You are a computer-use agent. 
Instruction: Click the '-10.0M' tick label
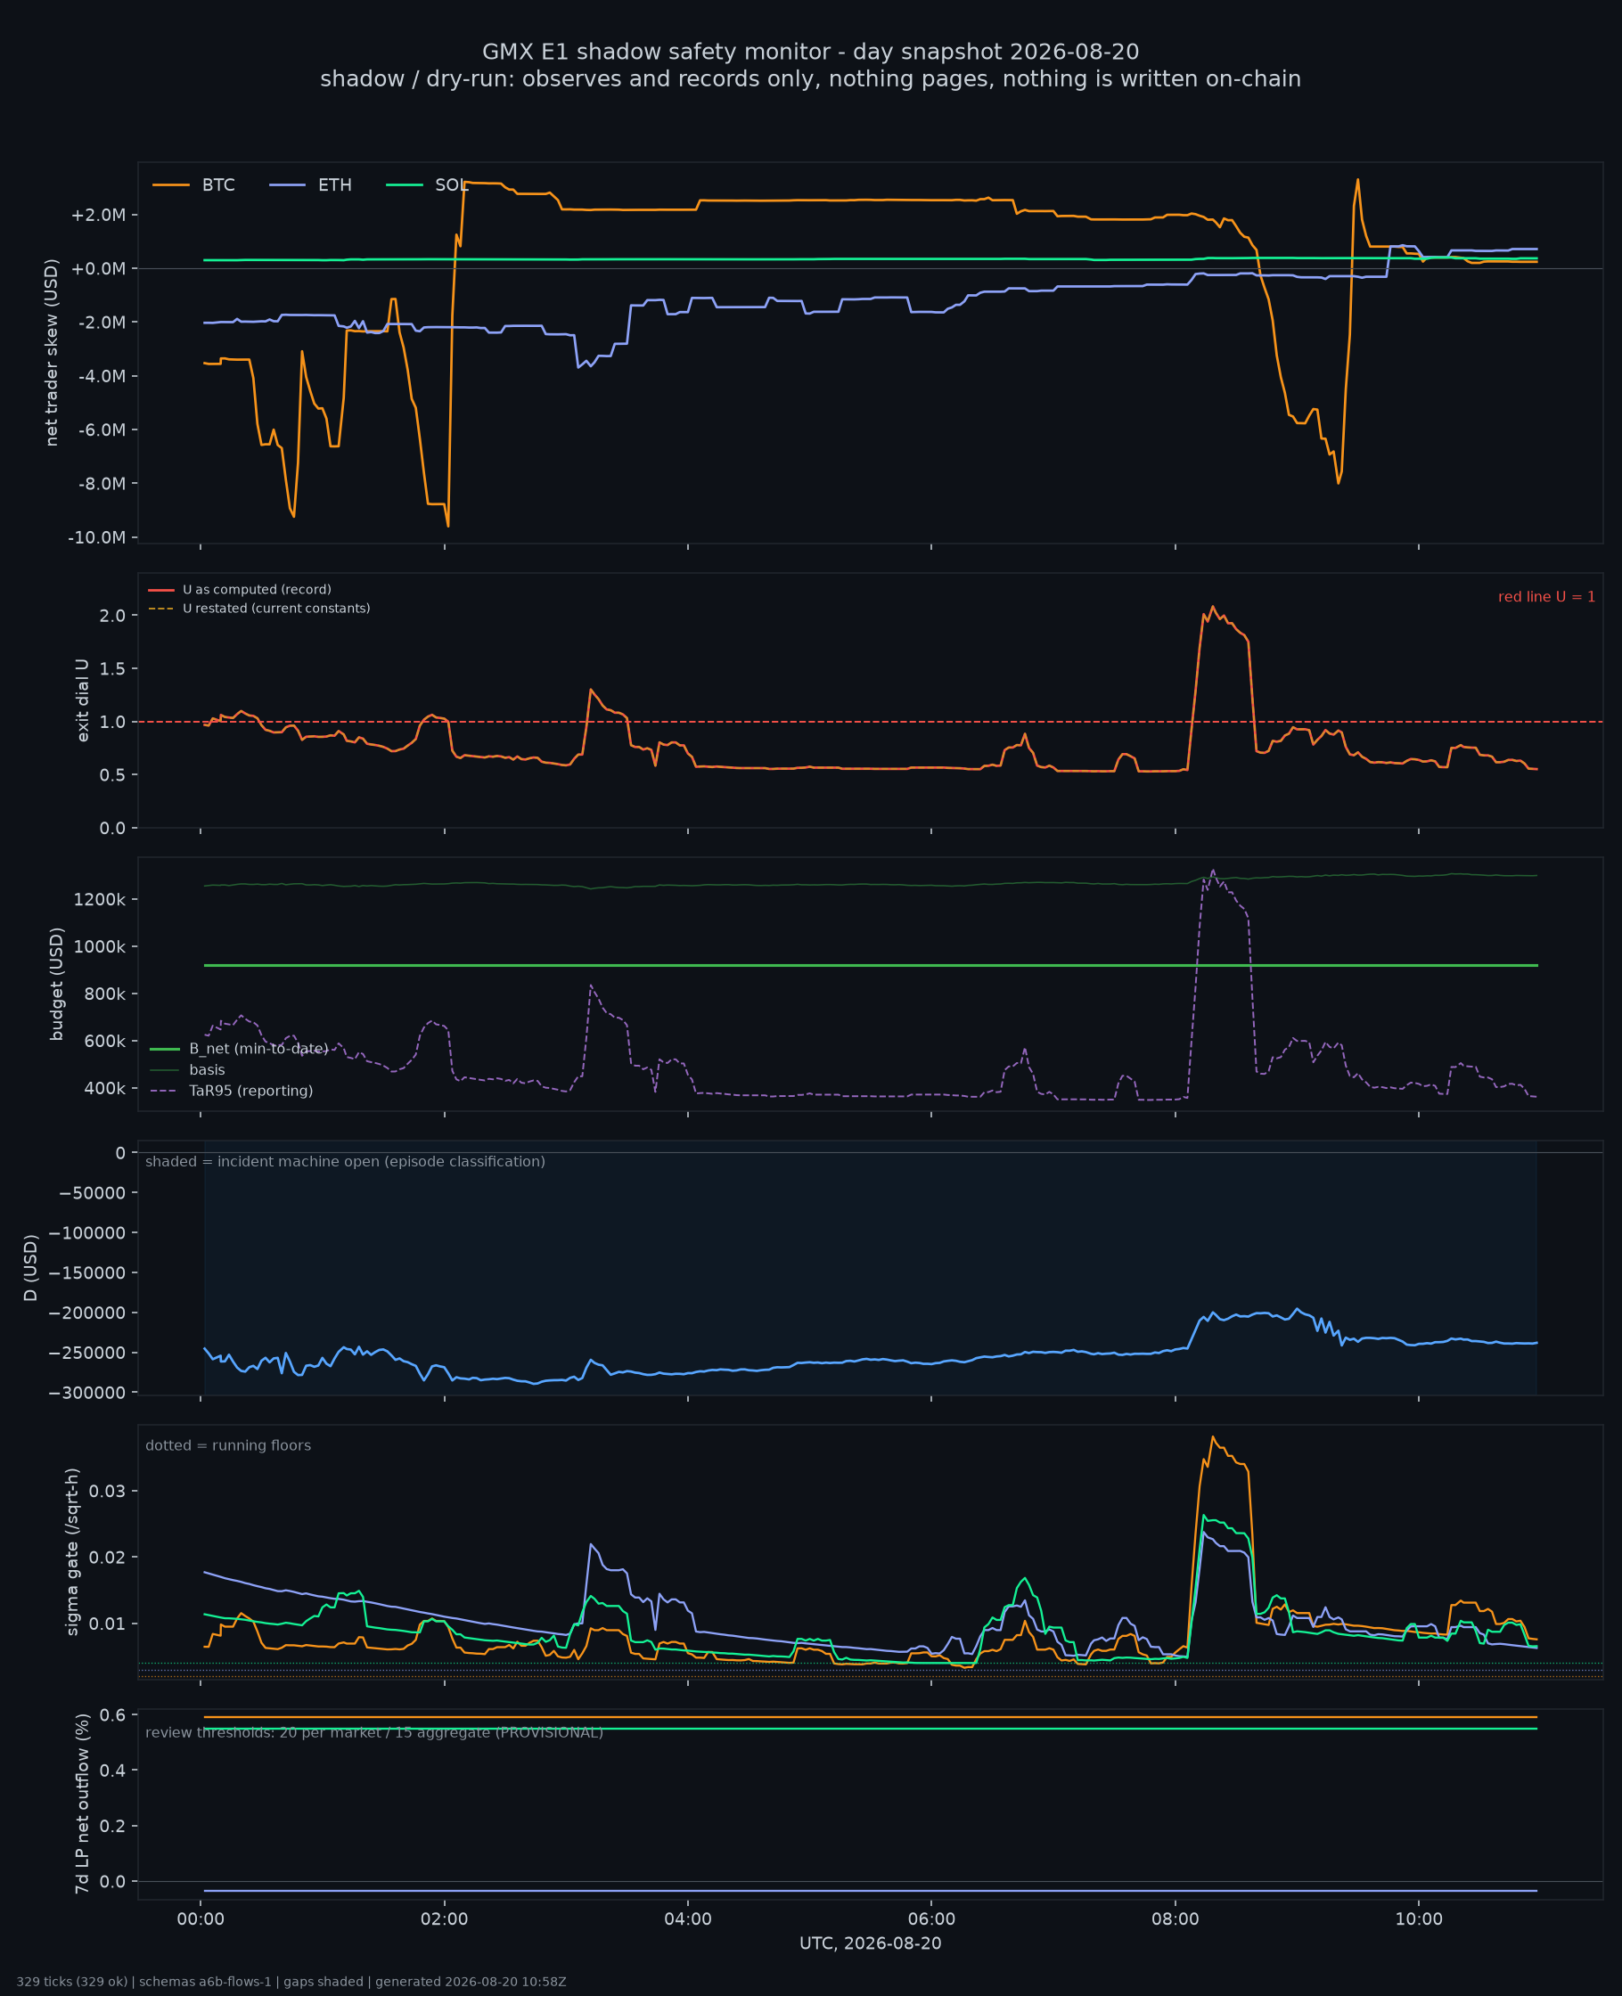96,537
